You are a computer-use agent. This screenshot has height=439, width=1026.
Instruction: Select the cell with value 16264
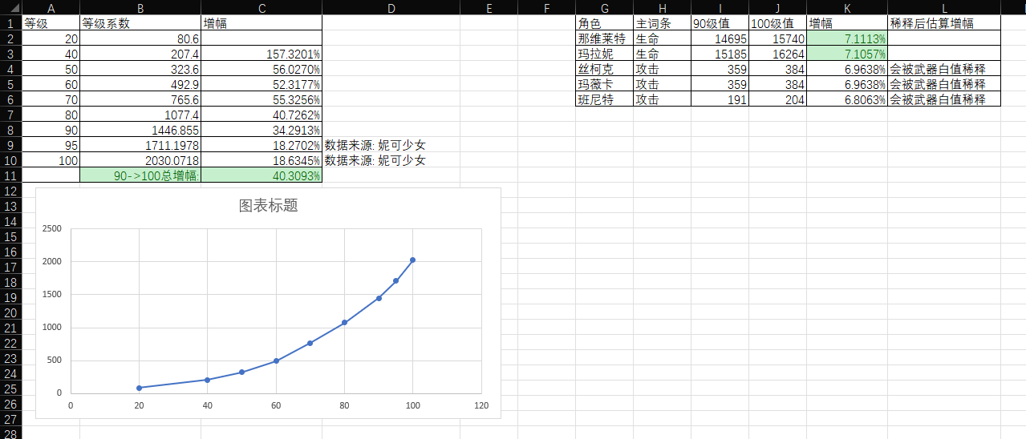[x=777, y=54]
